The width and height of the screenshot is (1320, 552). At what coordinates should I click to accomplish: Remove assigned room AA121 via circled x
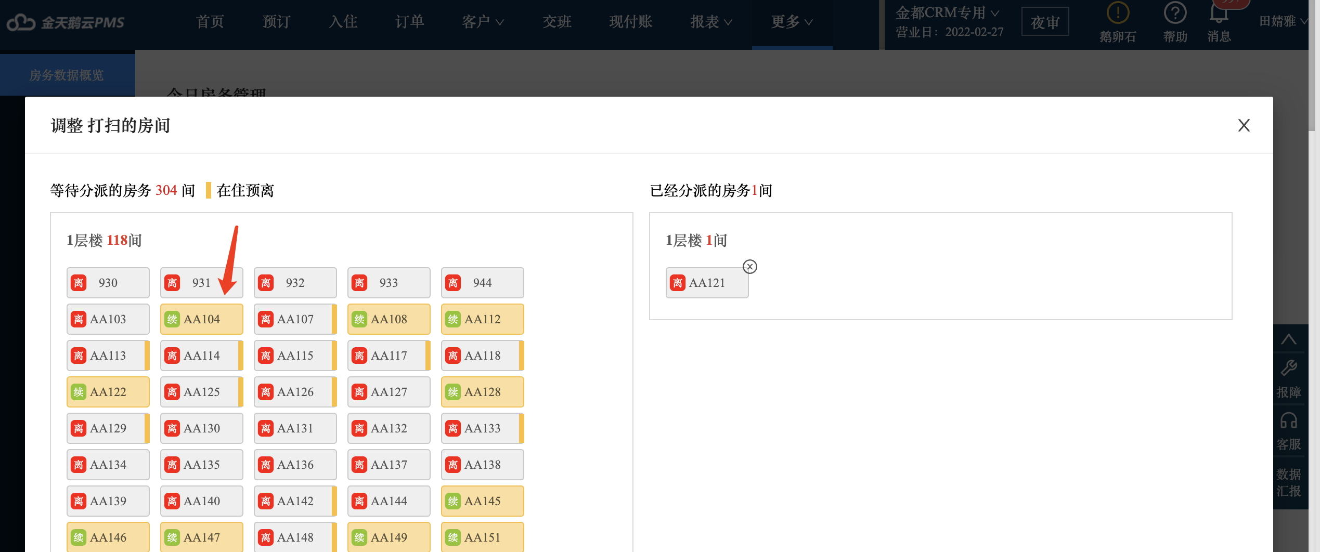coord(749,267)
